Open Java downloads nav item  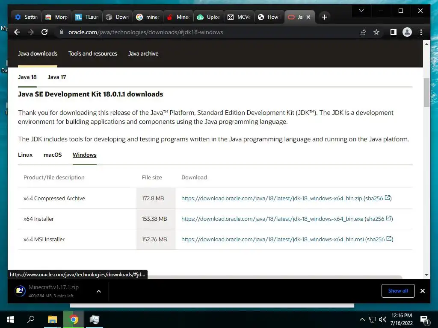(38, 53)
